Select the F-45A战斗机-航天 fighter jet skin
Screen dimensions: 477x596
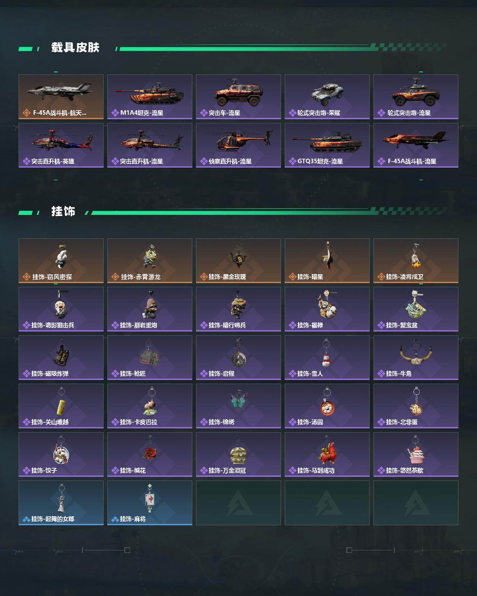pyautogui.click(x=61, y=97)
